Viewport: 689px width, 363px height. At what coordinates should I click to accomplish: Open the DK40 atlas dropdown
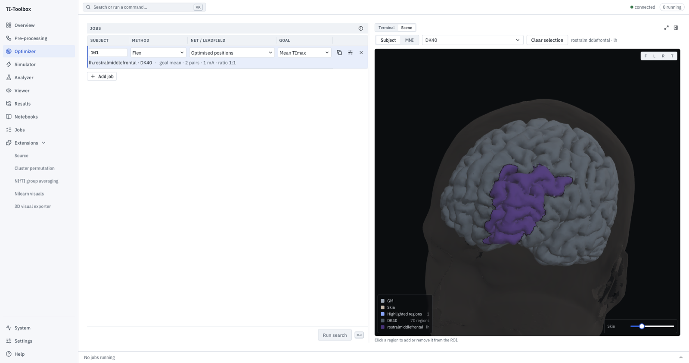click(x=472, y=40)
